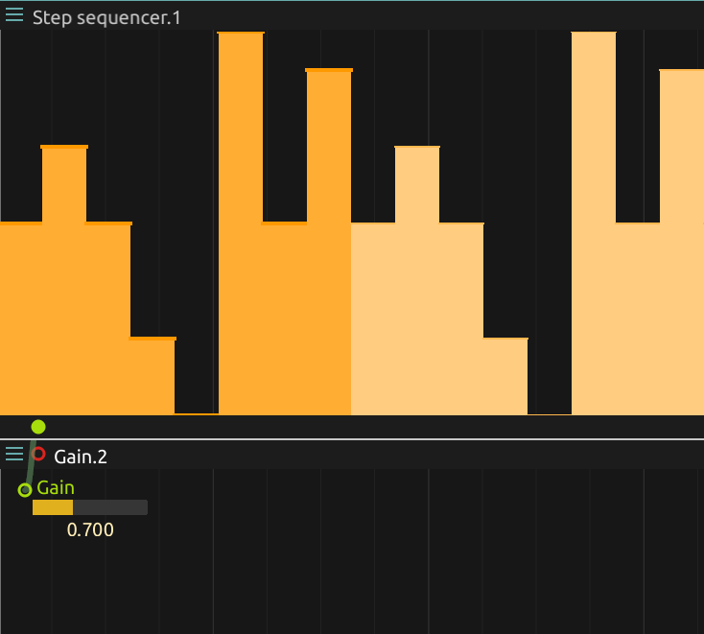Click the solid green output dot under the sequencer

pyautogui.click(x=38, y=427)
